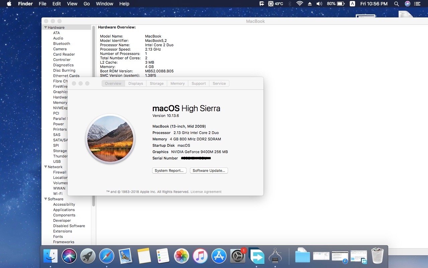Open the Window menu
The height and width of the screenshot is (268, 428).
104,4
